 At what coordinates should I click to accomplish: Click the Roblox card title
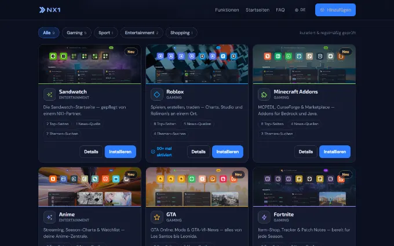tap(175, 91)
